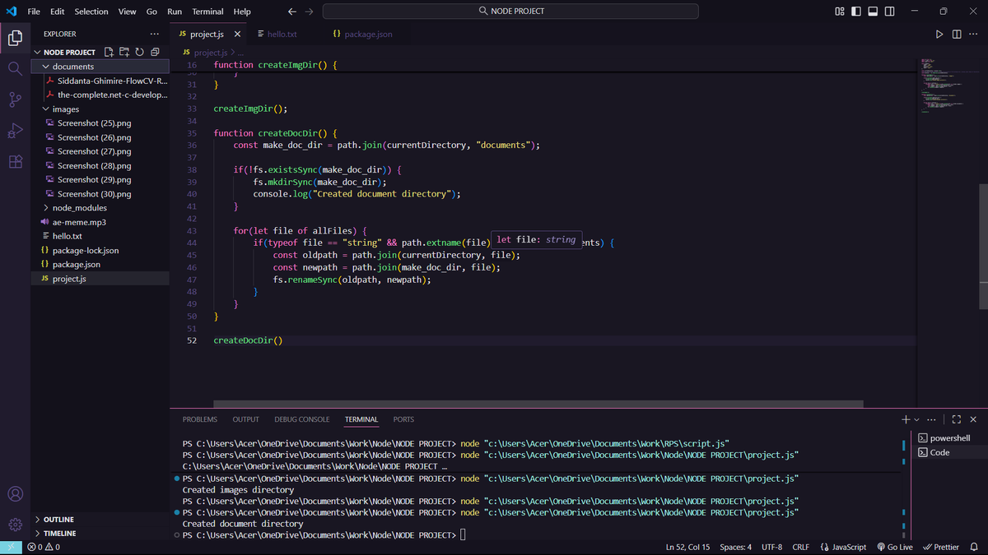Open Explorer's more actions ellipsis

155,34
